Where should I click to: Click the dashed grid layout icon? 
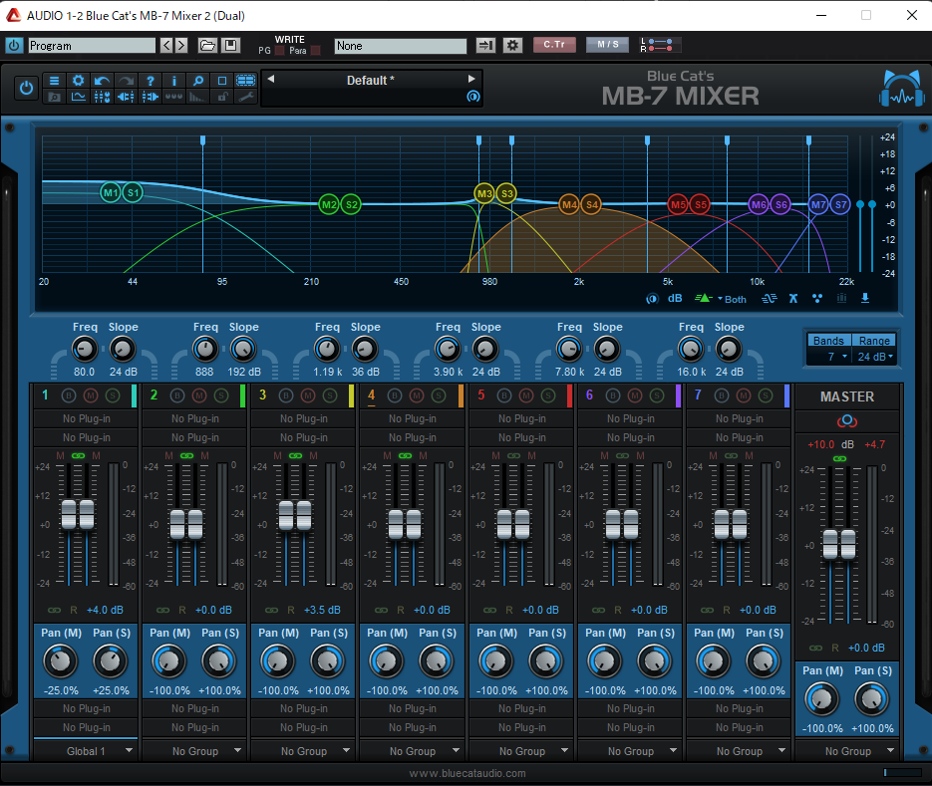(x=245, y=81)
